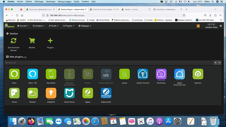
Task: Go to Firefox home page
Action: coord(22,15)
